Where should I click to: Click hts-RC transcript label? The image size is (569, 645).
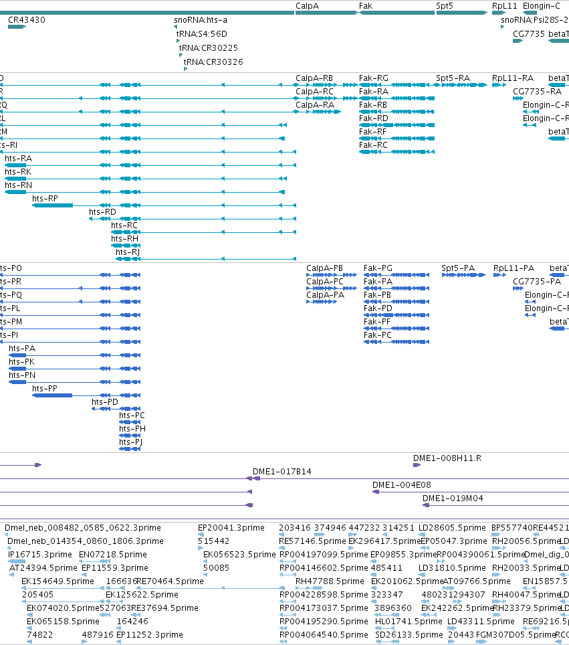point(124,225)
